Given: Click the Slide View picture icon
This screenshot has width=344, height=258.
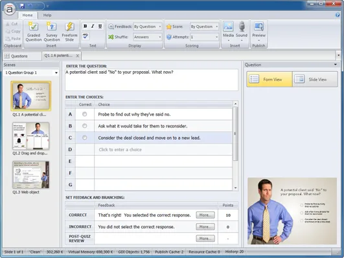Looking at the screenshot, I should [299, 79].
